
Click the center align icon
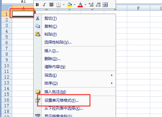pyautogui.click(x=51, y=5)
